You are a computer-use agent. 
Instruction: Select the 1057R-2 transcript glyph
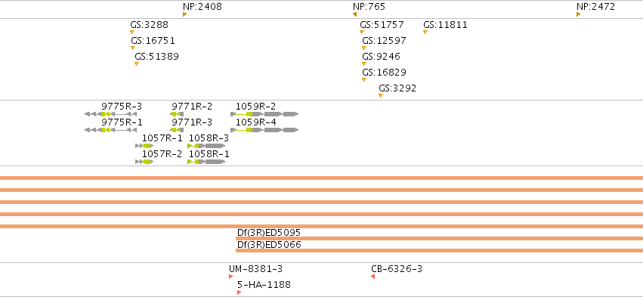[x=144, y=162]
